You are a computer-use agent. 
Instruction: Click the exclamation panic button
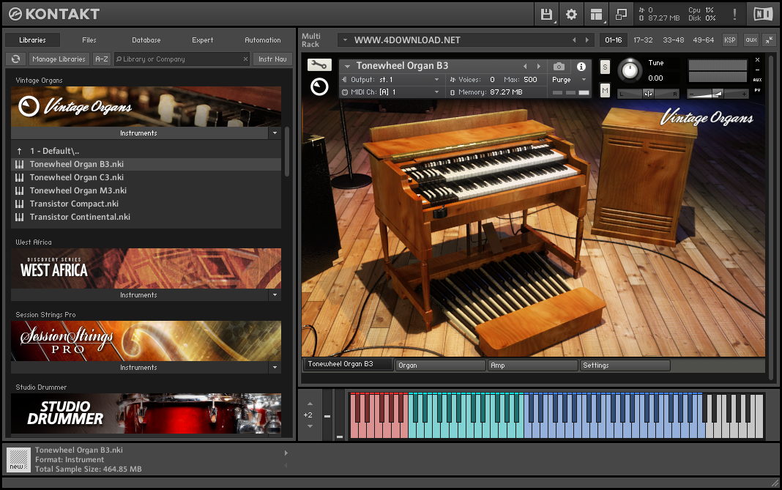tap(734, 14)
